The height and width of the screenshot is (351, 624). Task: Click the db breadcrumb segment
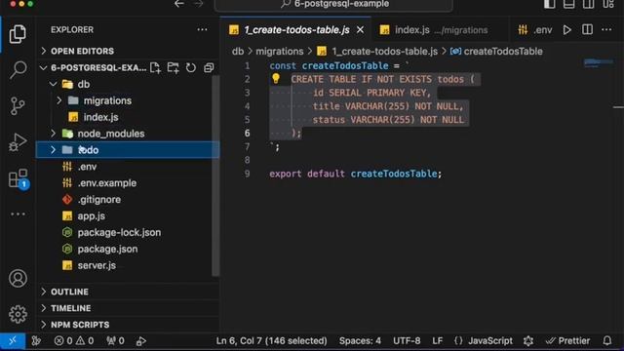(238, 52)
